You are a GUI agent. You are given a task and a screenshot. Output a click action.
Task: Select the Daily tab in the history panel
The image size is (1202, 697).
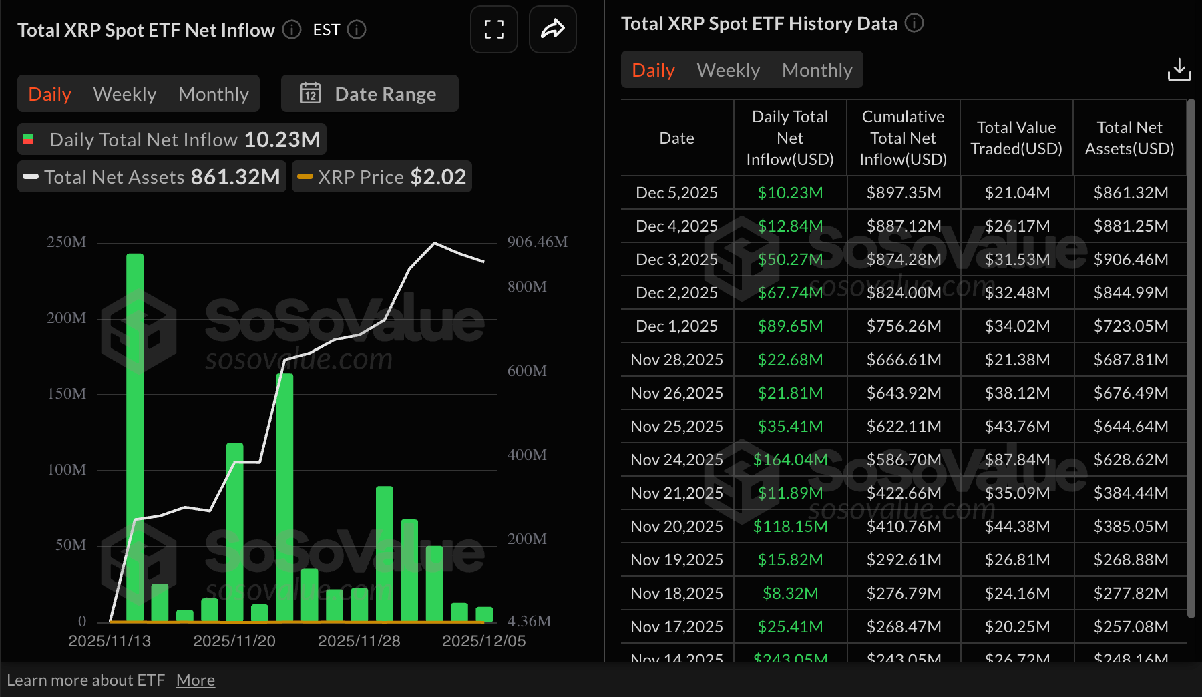[x=652, y=69]
